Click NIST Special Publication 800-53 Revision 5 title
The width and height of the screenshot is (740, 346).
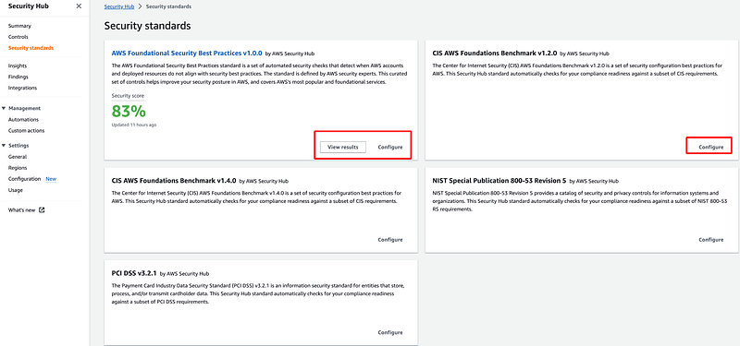tap(499, 180)
